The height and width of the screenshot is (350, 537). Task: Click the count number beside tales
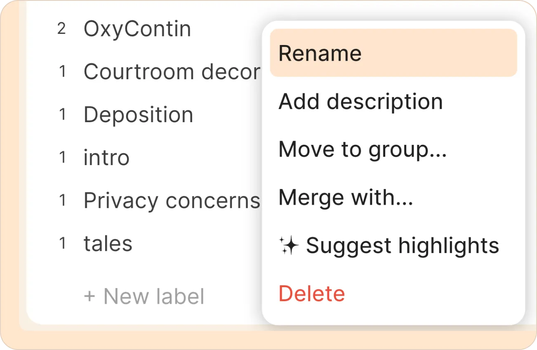pos(63,244)
